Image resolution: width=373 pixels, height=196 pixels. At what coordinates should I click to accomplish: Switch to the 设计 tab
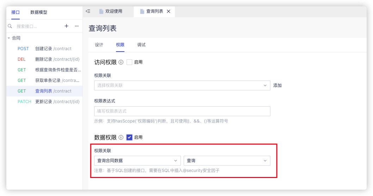pyautogui.click(x=99, y=45)
